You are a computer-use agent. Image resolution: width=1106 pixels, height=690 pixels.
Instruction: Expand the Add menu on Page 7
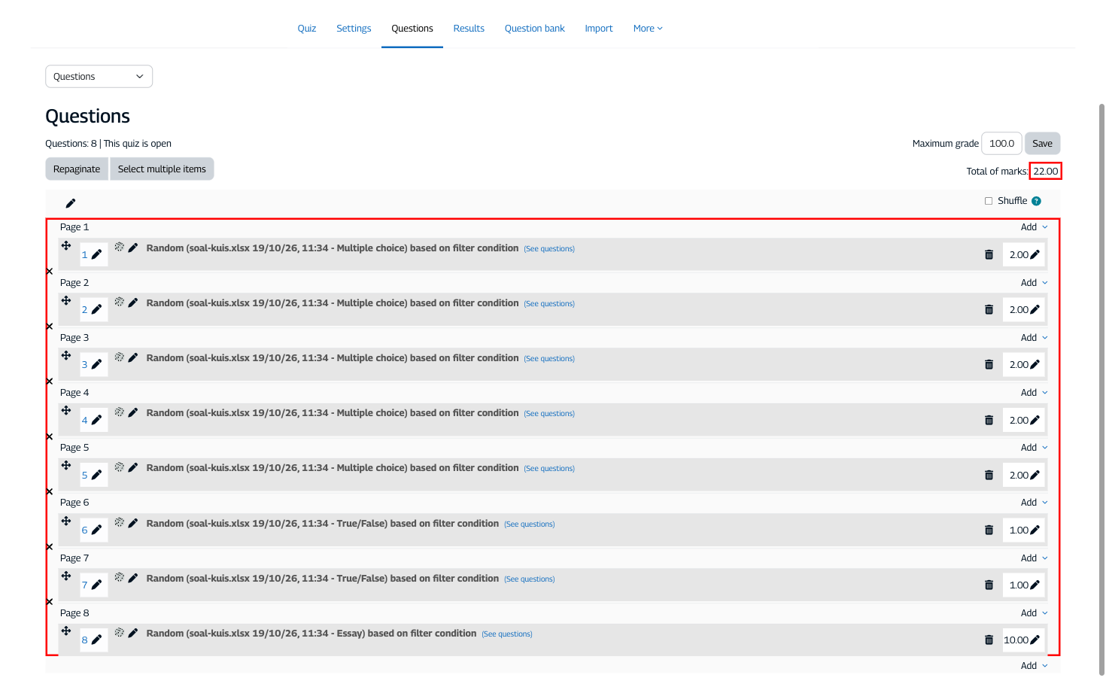click(1034, 558)
